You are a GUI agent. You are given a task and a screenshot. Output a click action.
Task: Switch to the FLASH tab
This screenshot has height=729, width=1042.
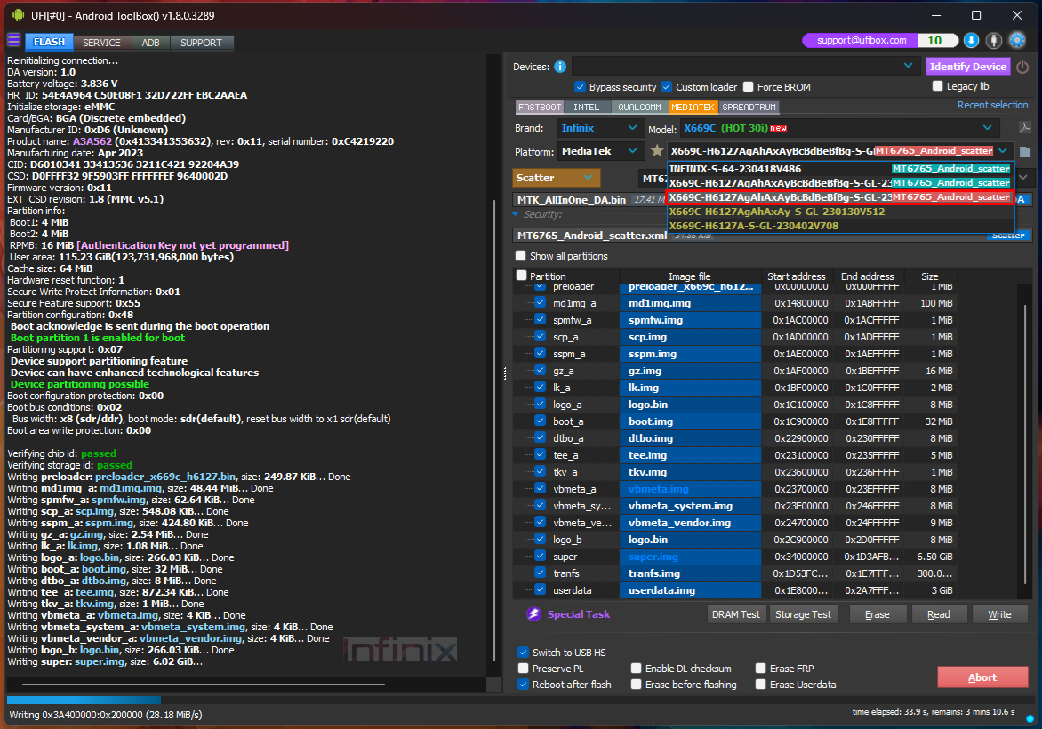[x=49, y=42]
